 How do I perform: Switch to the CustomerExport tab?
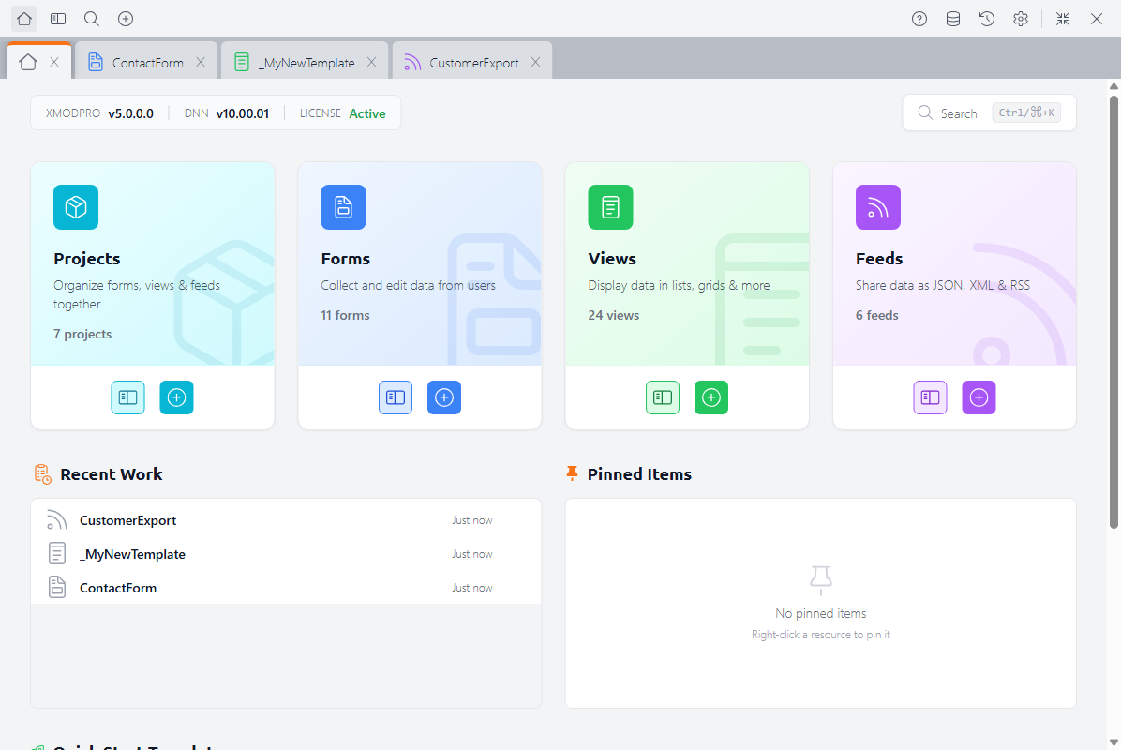[x=473, y=62]
